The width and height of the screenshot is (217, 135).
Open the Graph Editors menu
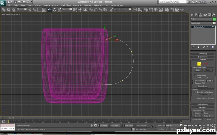(x=66, y=5)
